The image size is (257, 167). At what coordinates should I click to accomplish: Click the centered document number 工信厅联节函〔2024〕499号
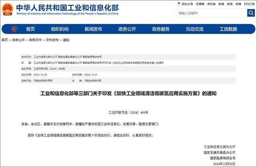[128, 112]
